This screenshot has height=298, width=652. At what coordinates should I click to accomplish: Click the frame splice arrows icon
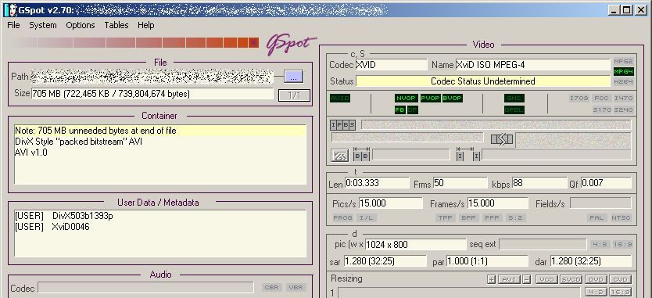point(501,139)
